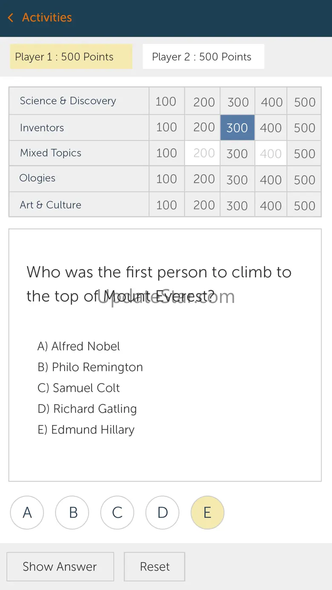Go back via the Activities link

pyautogui.click(x=47, y=17)
